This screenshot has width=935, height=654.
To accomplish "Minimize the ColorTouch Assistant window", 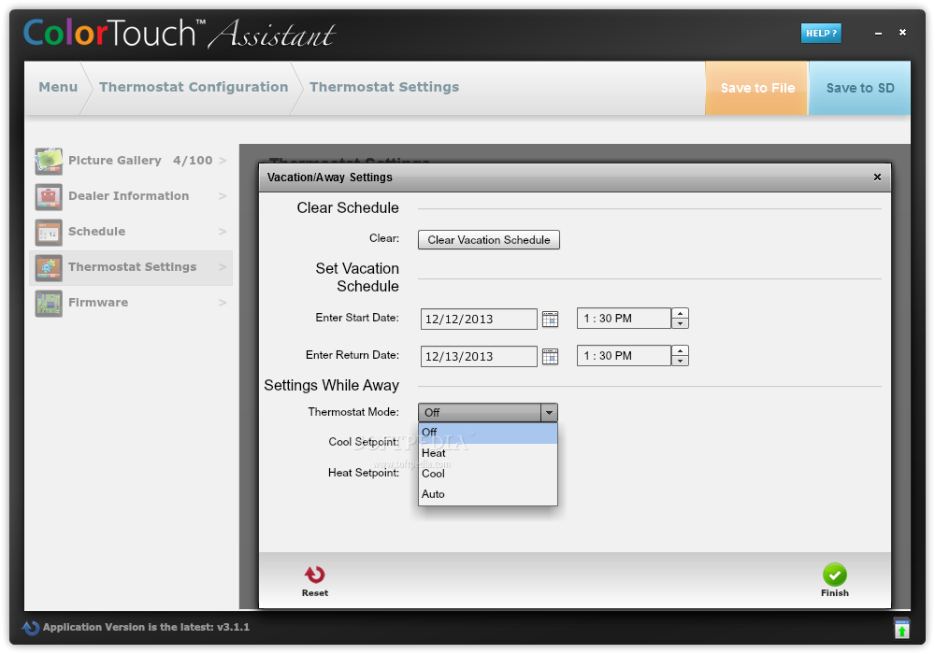I will click(x=878, y=34).
